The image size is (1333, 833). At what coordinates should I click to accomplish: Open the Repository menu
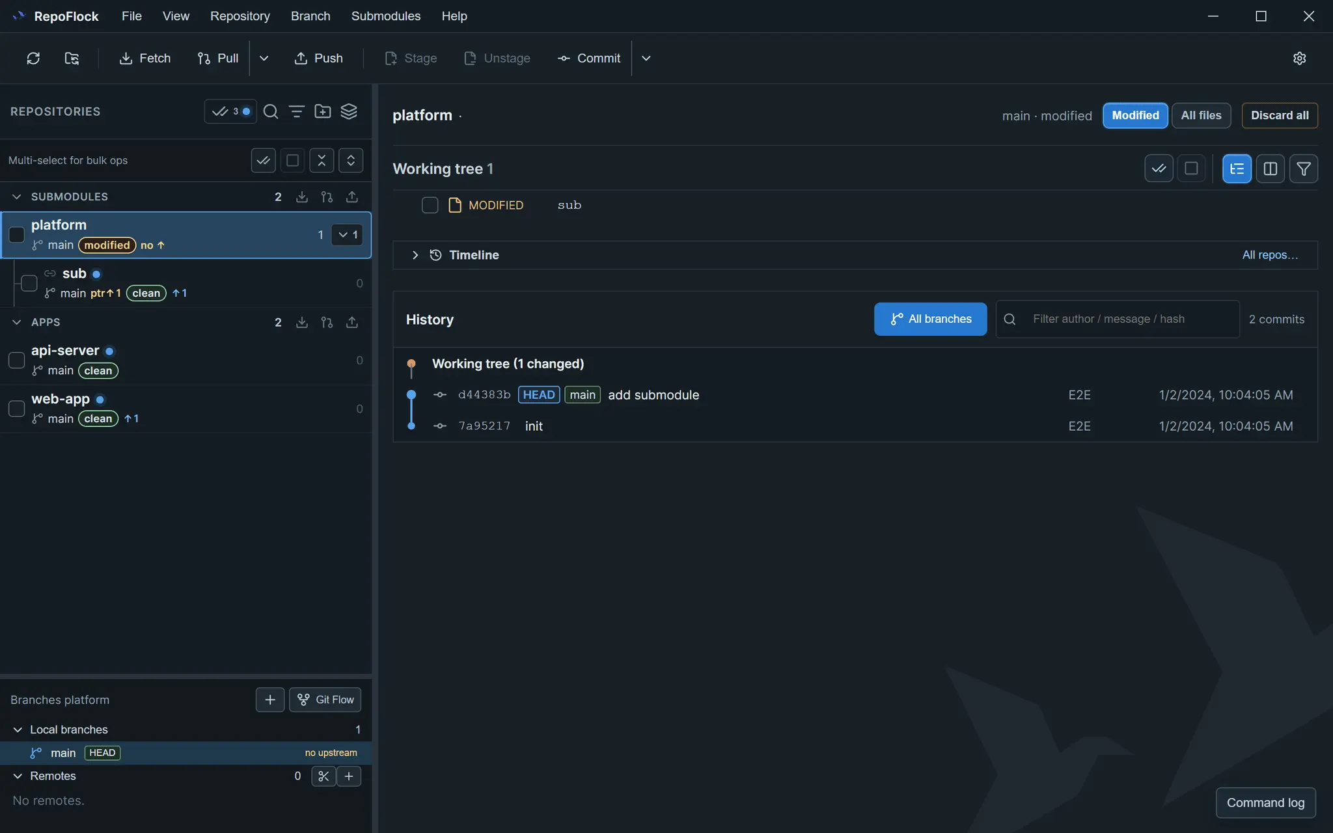(240, 16)
